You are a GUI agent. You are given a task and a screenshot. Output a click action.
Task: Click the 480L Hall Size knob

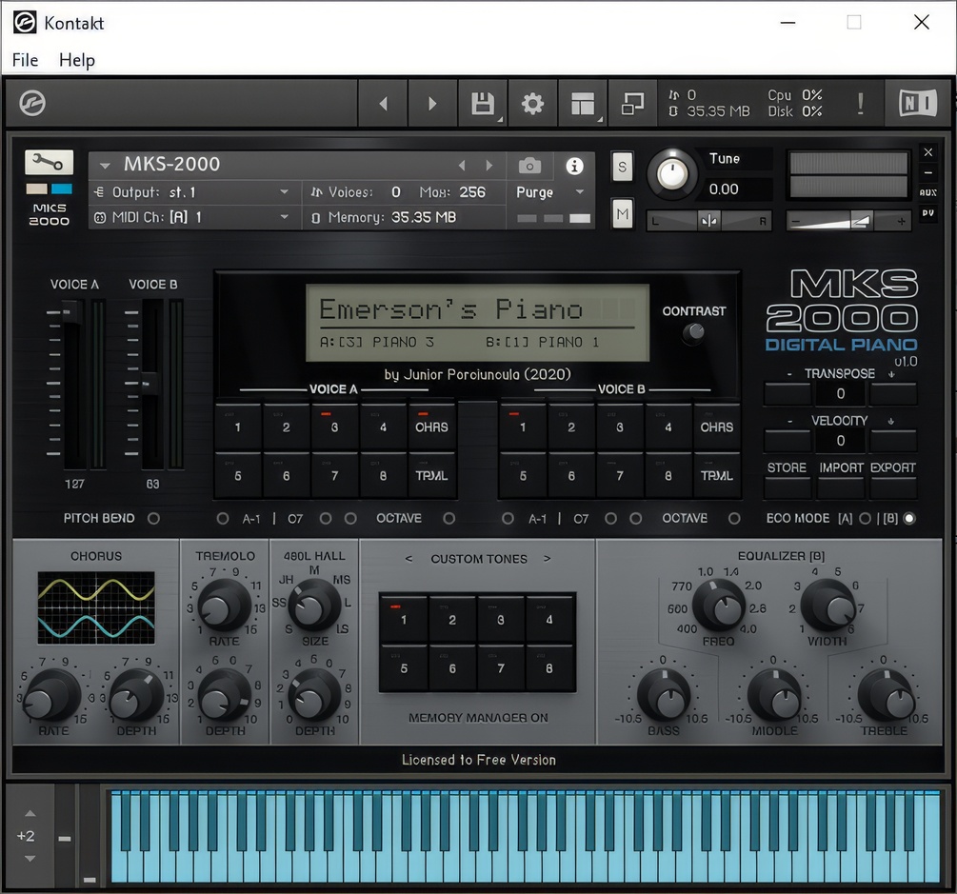point(313,606)
